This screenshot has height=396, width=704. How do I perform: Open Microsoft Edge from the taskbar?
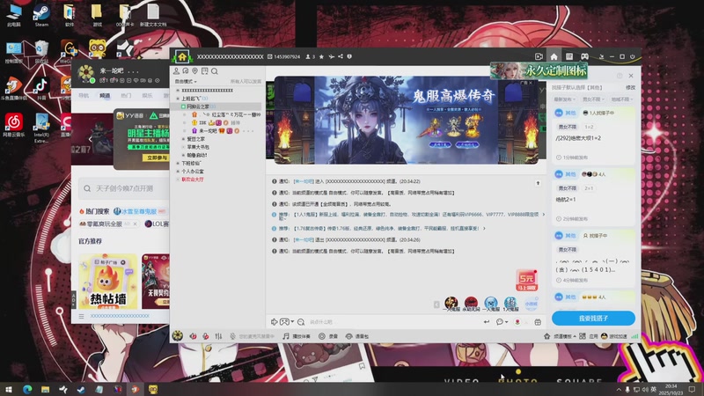27,389
